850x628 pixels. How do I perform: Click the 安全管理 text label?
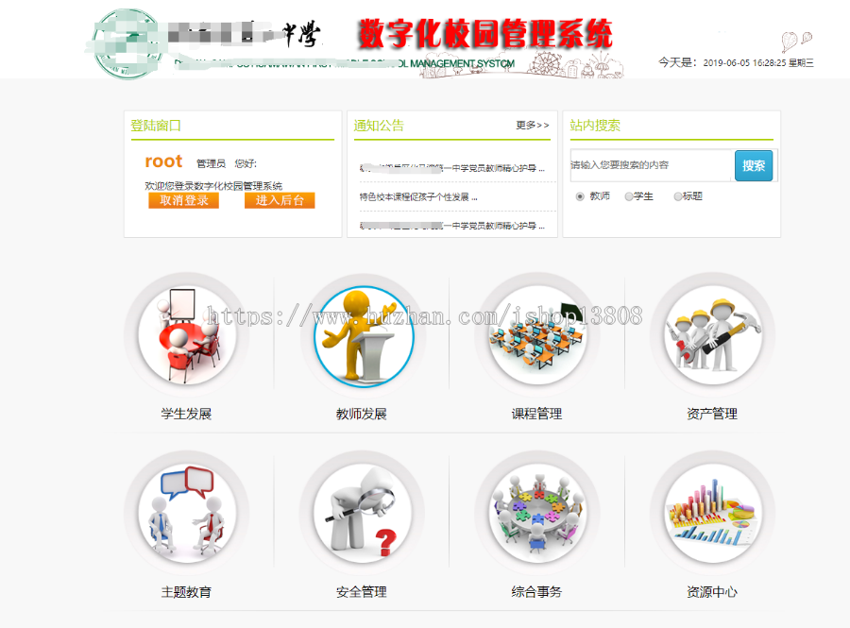[x=362, y=592]
